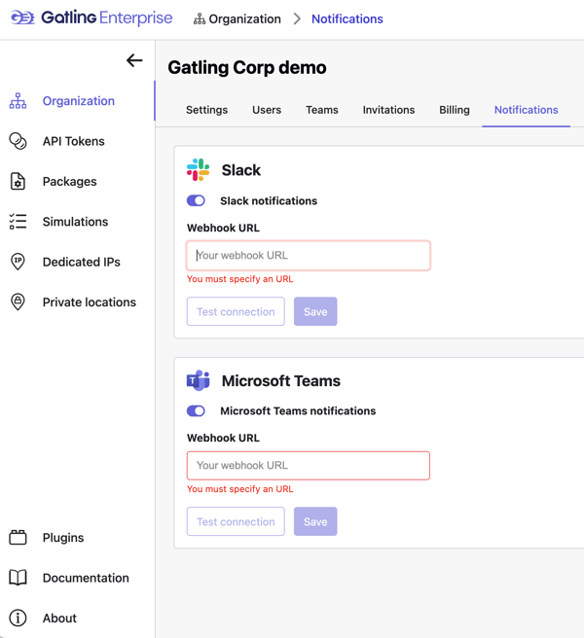Image resolution: width=584 pixels, height=638 pixels.
Task: Open Documentation from the sidebar
Action: [86, 578]
